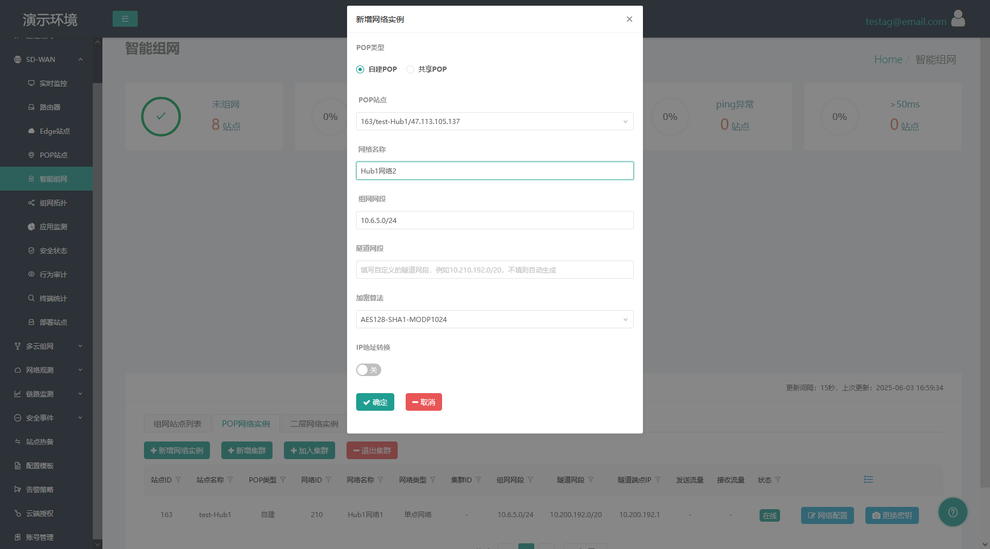The height and width of the screenshot is (549, 990).
Task: Switch to the 组网站点列表 tab
Action: tap(178, 424)
